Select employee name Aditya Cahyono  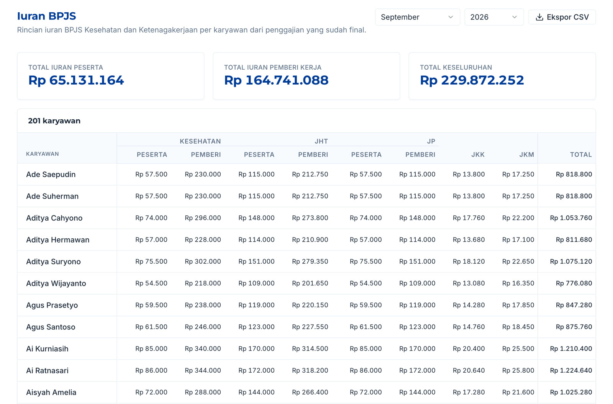click(x=54, y=218)
